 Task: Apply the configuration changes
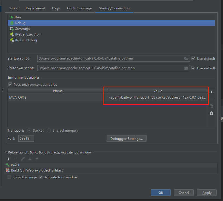point(207,193)
